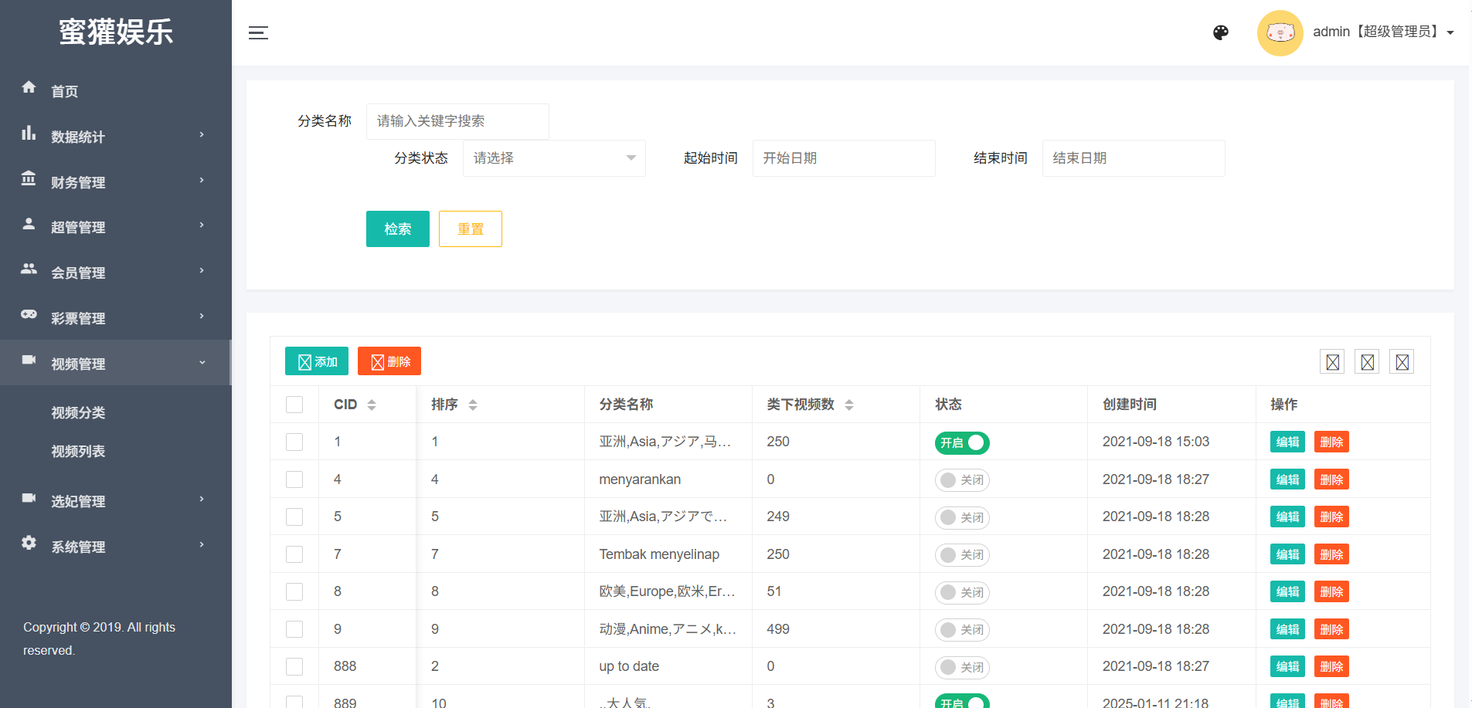The height and width of the screenshot is (708, 1472).
Task: Click the 分类名称 keyword search field
Action: click(457, 121)
